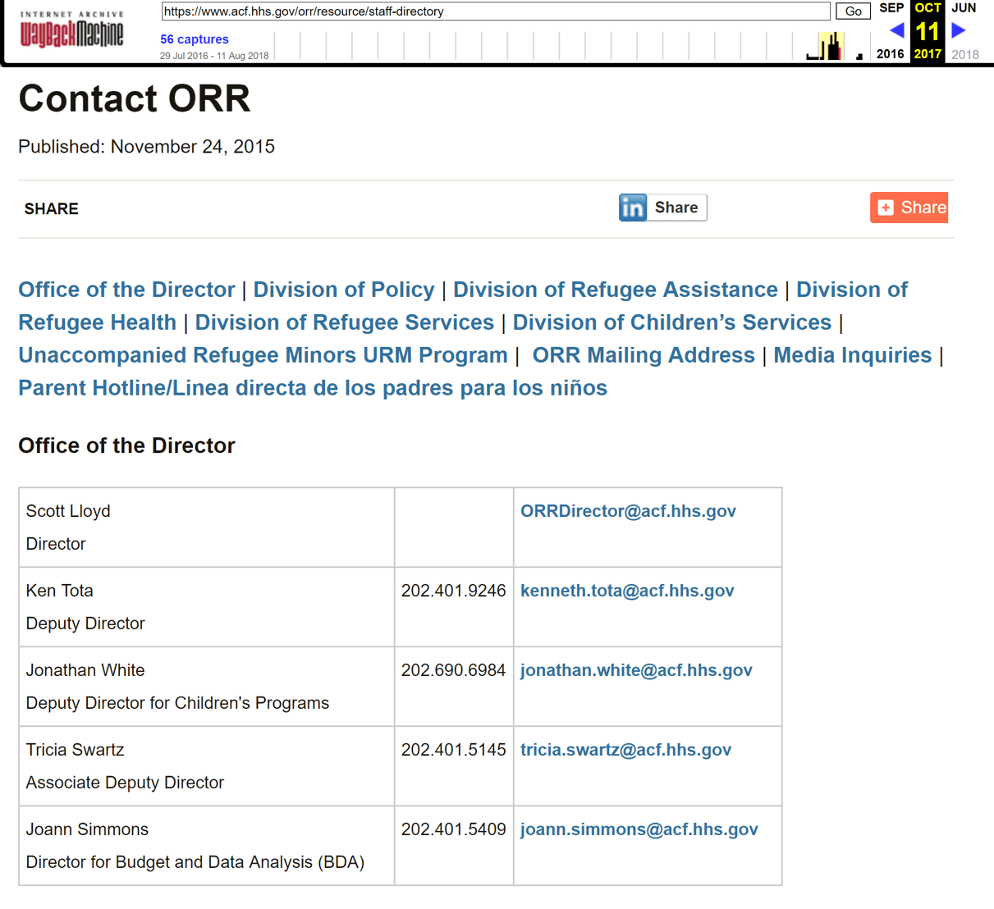994x909 pixels.
Task: Open Media Inquiries link
Action: (852, 355)
